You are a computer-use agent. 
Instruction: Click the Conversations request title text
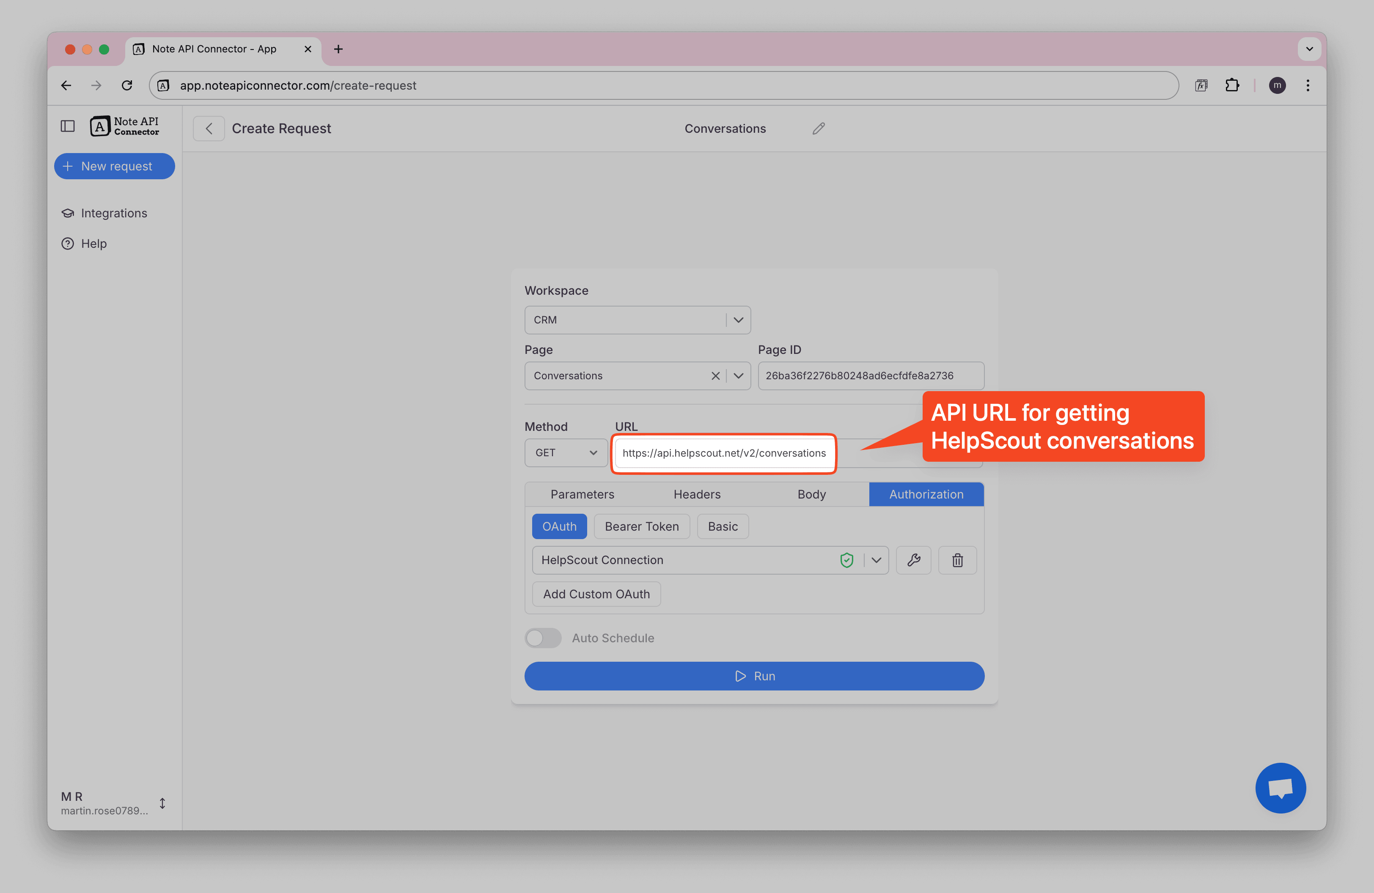(725, 128)
